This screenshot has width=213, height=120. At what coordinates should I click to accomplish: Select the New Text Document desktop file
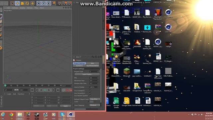click(158, 74)
